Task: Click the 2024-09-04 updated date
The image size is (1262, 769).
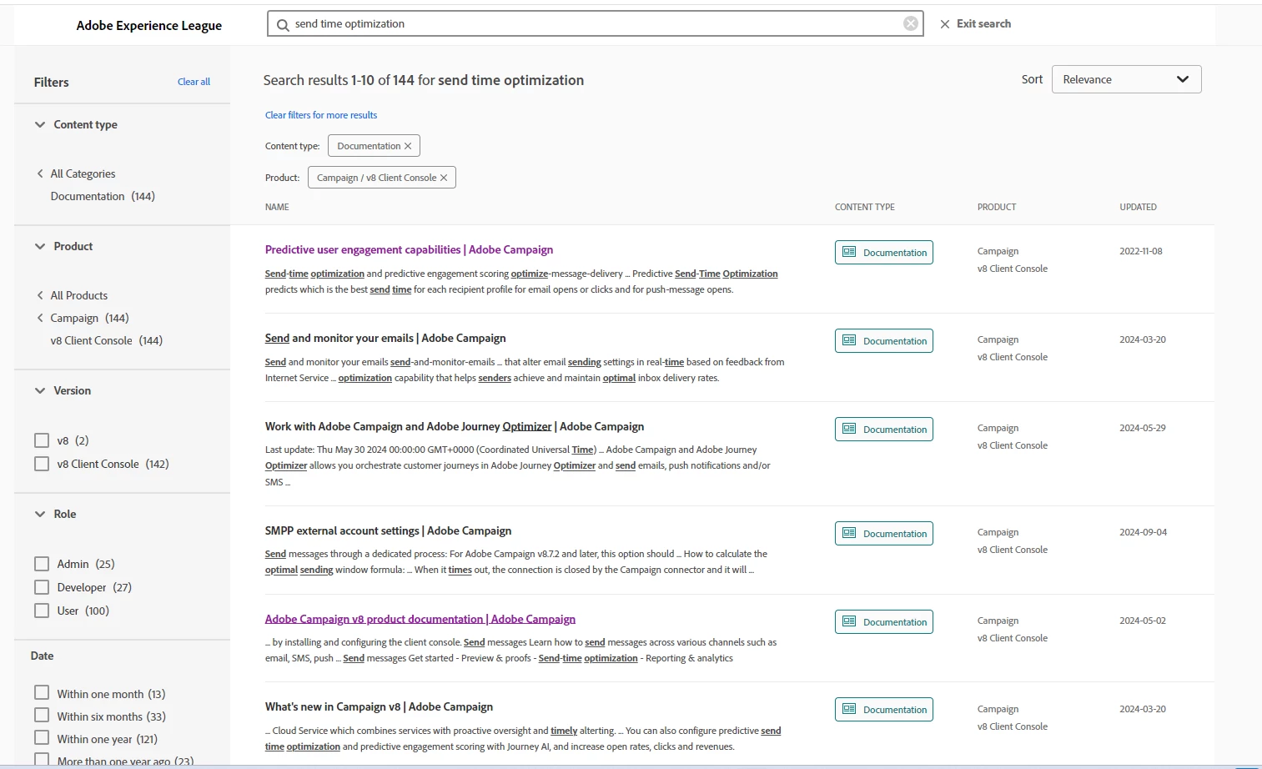Action: [x=1143, y=532]
